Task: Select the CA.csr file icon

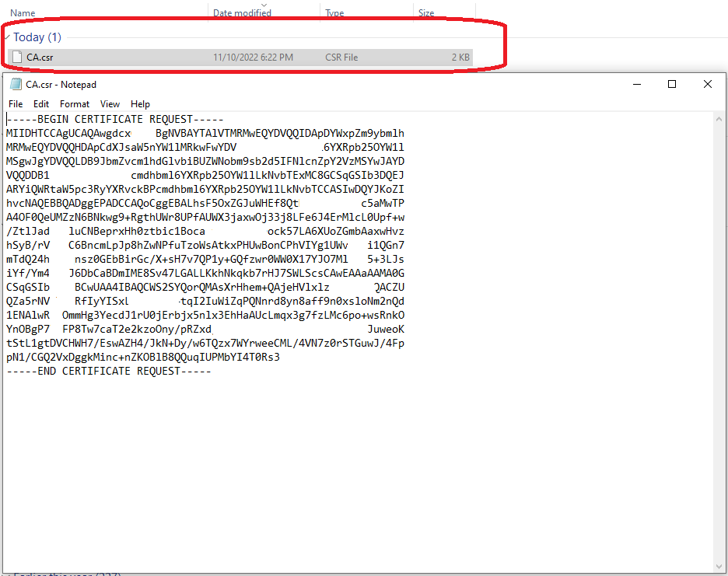Action: pos(17,57)
